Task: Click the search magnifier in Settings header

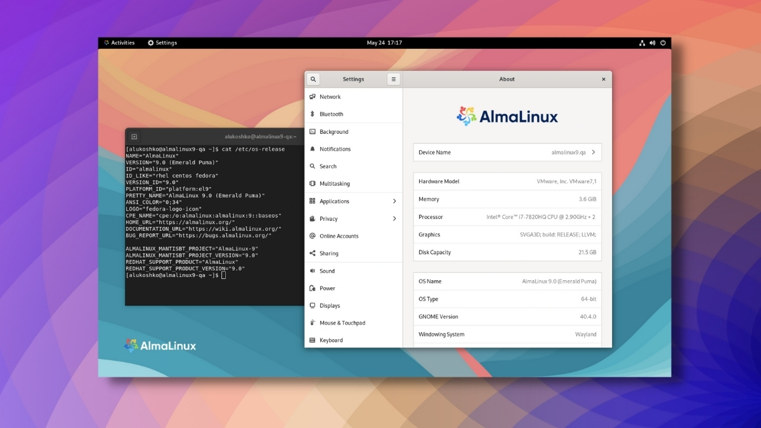Action: (x=313, y=79)
